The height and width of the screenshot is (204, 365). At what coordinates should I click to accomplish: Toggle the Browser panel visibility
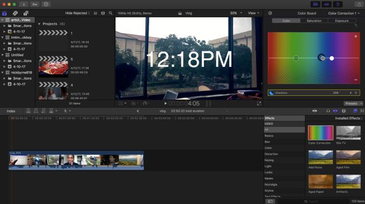[x=316, y=4]
